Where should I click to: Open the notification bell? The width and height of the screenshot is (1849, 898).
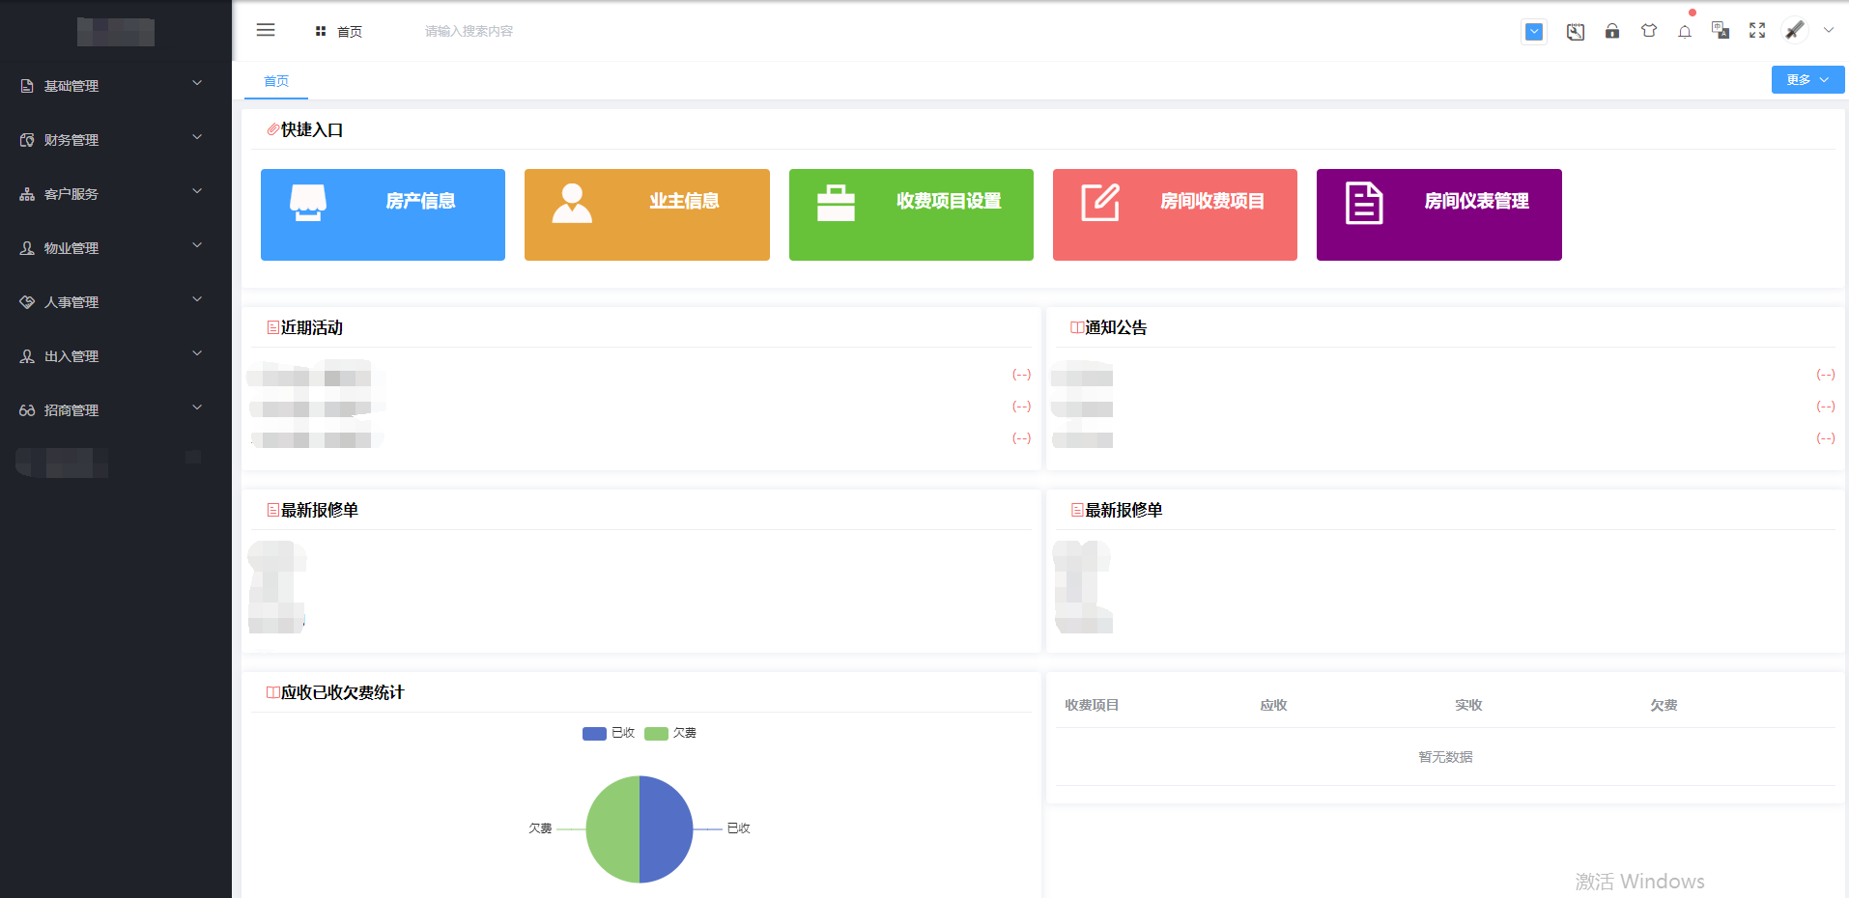tap(1685, 32)
